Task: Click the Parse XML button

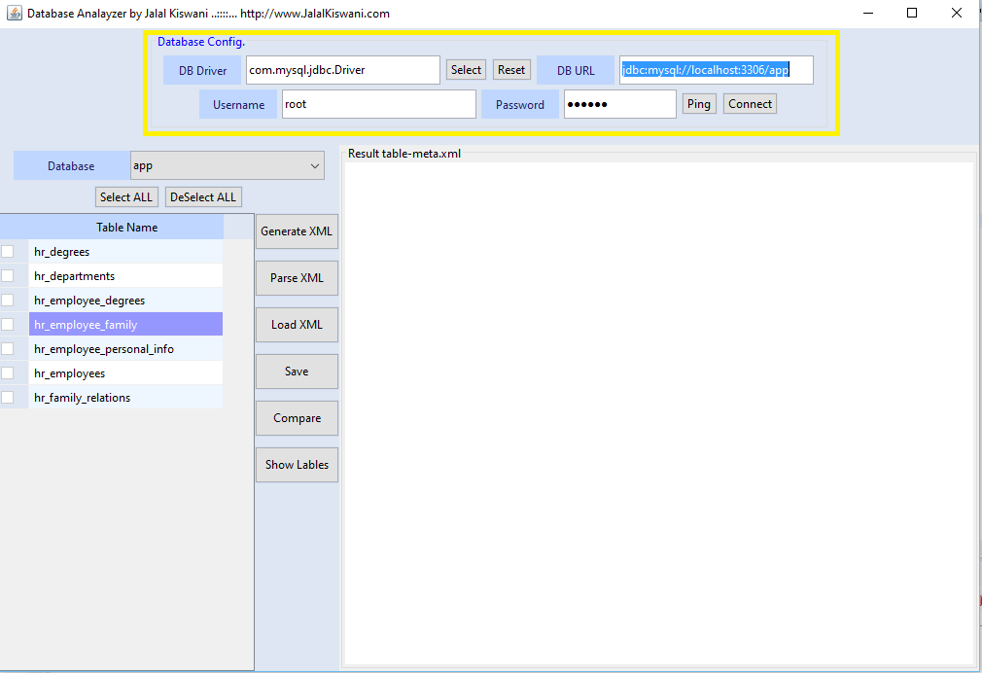Action: [x=297, y=278]
